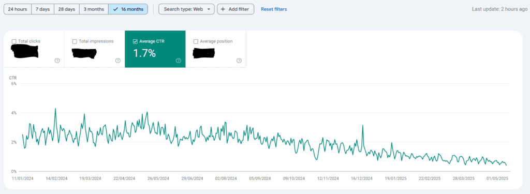
Task: Choose the 28 days date range
Action: click(67, 9)
